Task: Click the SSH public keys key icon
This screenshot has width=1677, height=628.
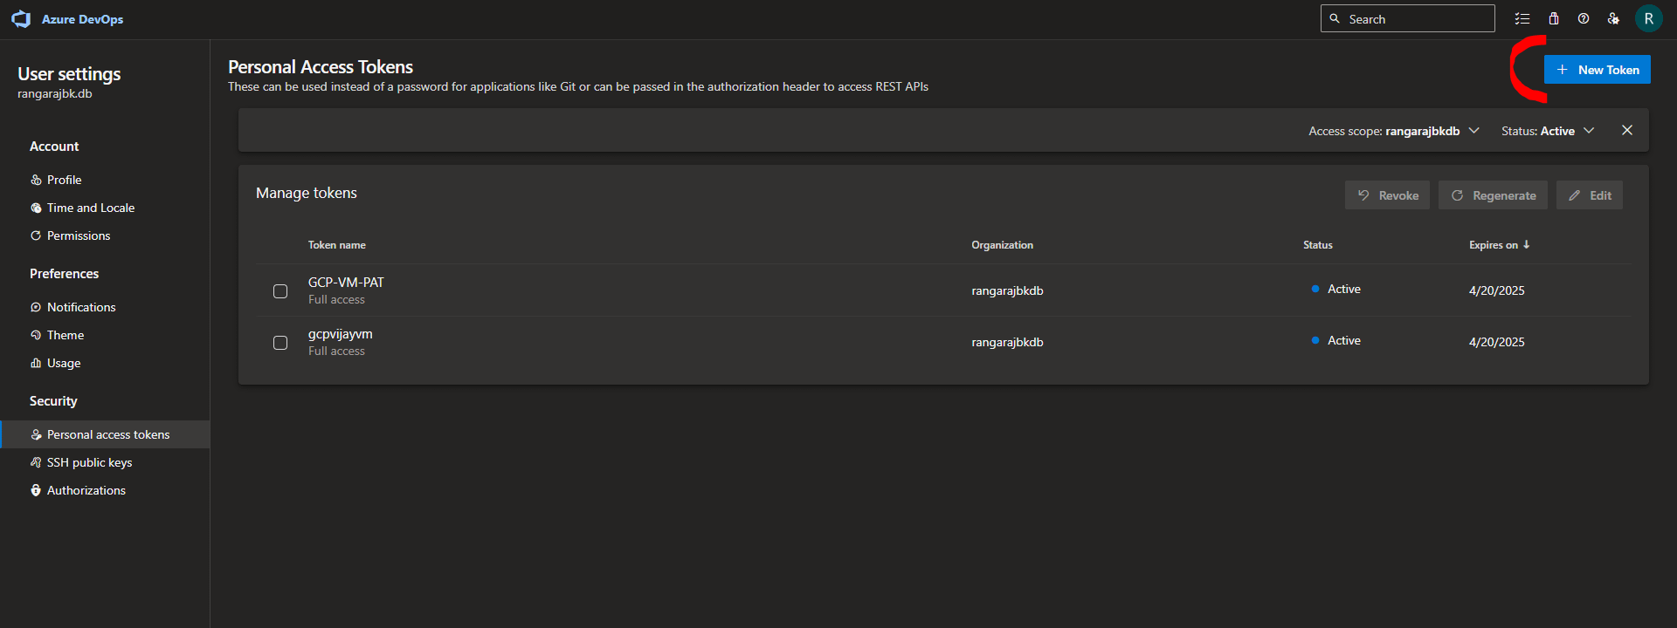Action: click(x=36, y=462)
